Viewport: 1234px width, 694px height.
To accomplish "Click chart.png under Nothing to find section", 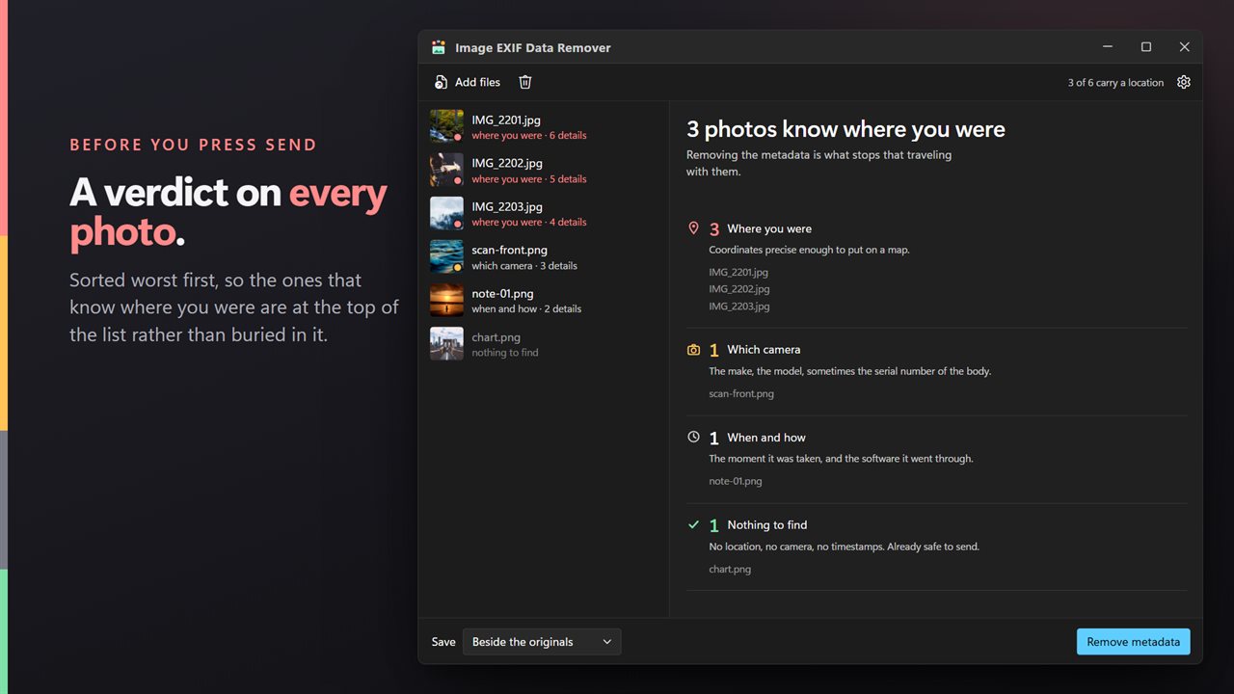I will point(730,569).
